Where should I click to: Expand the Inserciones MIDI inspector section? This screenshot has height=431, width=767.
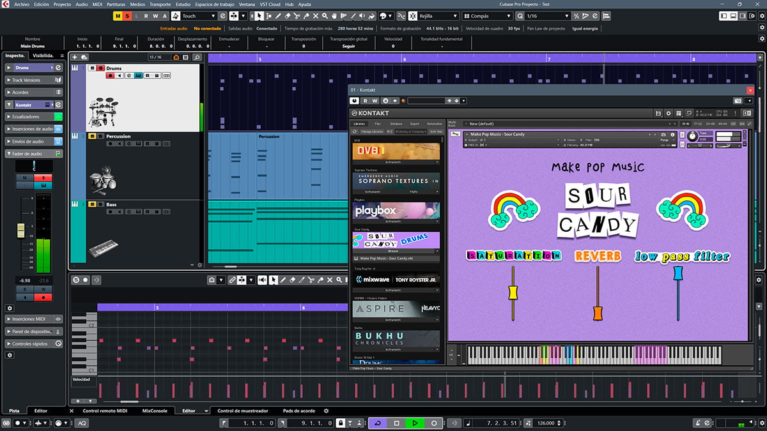(x=35, y=319)
